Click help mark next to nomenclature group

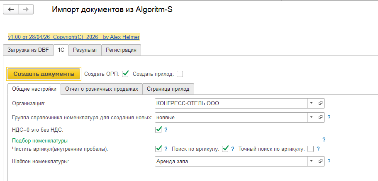click(329, 118)
